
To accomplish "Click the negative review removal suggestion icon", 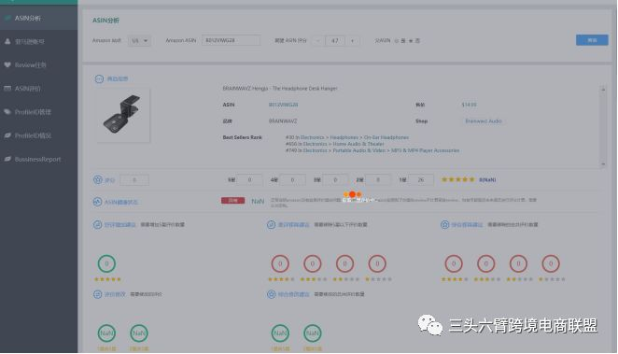I will click(x=271, y=225).
